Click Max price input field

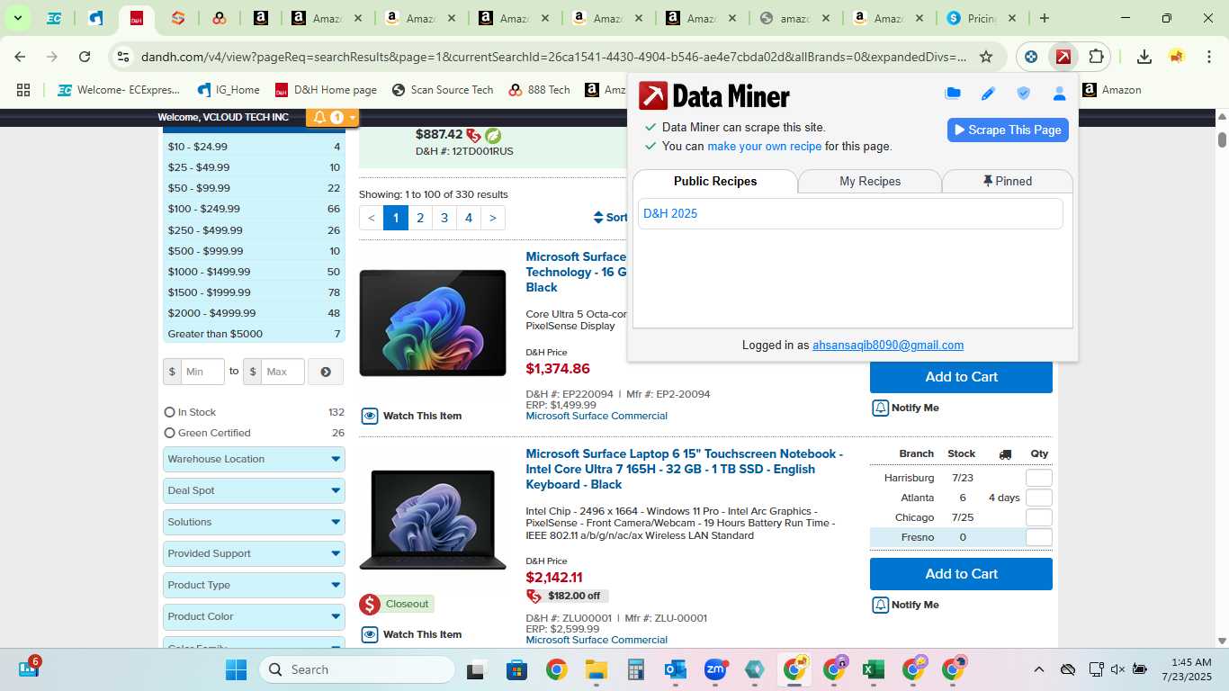283,372
